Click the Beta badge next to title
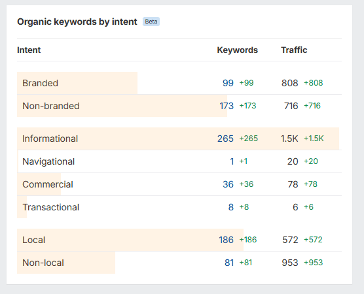 (151, 22)
